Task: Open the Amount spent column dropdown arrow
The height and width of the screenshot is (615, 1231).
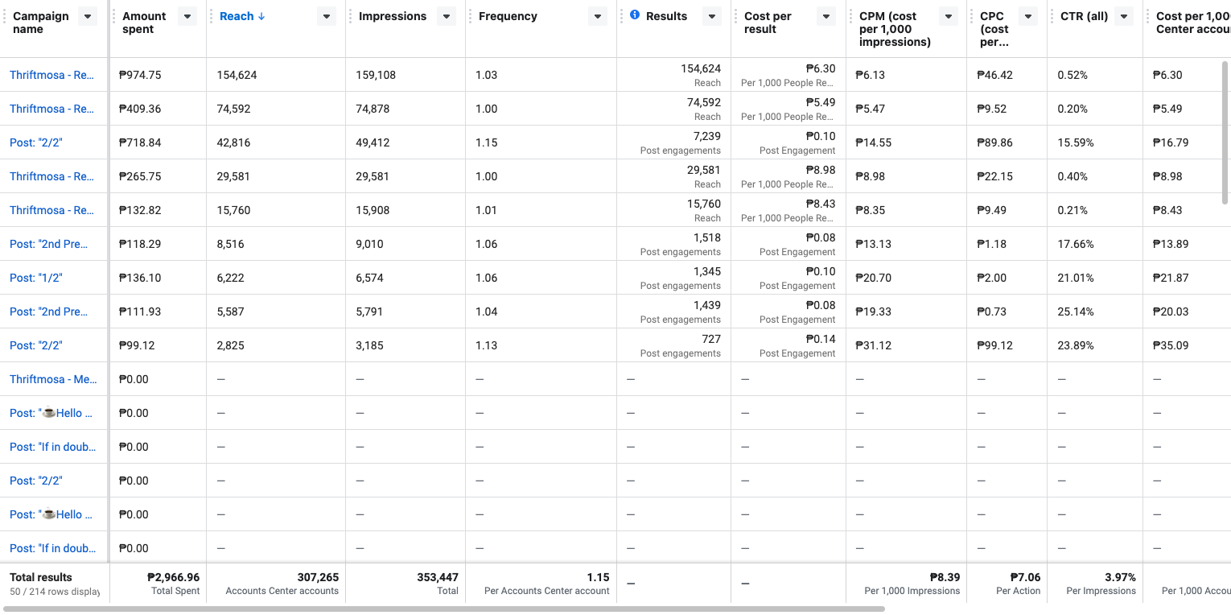Action: (x=187, y=16)
